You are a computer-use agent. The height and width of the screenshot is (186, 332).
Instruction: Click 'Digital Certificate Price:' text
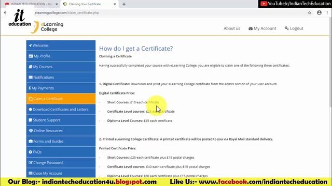click(117, 93)
